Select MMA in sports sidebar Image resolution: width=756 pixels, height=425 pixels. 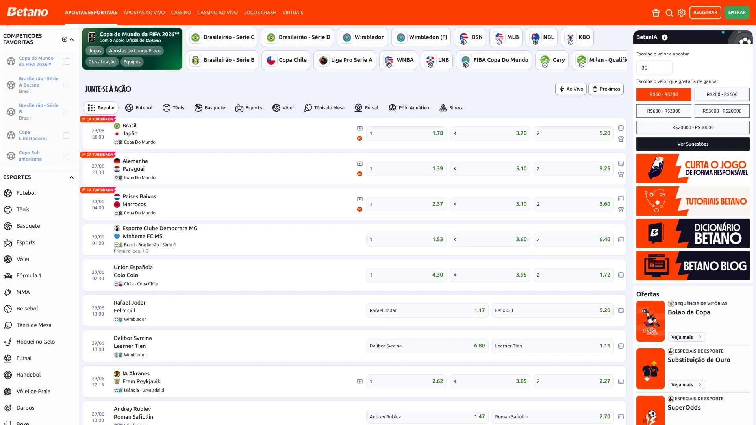(39, 292)
